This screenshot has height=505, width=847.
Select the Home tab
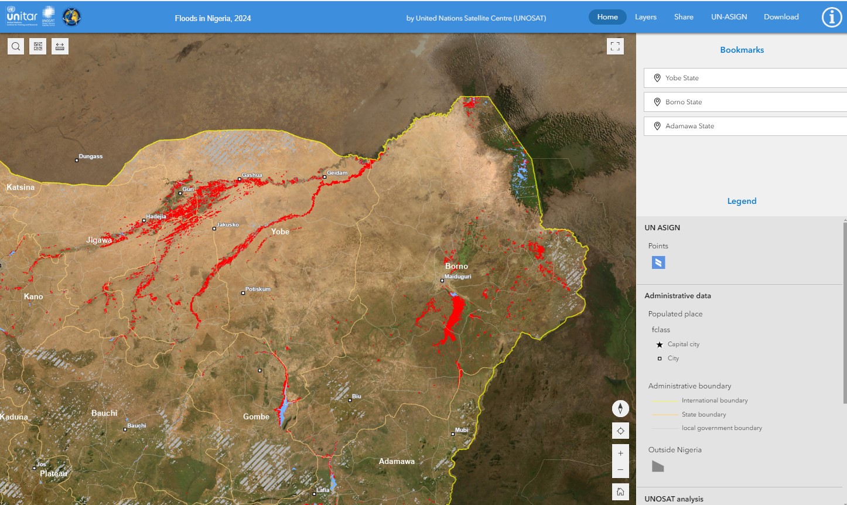coord(607,17)
